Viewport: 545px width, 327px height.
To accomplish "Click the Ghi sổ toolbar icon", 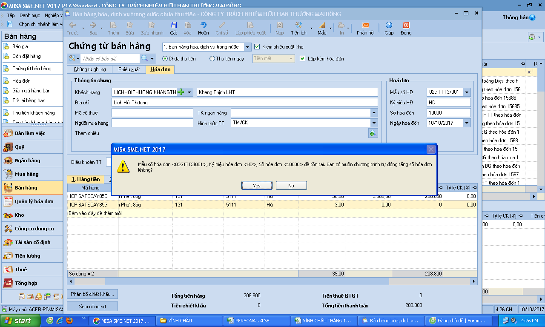I will coord(222,25).
